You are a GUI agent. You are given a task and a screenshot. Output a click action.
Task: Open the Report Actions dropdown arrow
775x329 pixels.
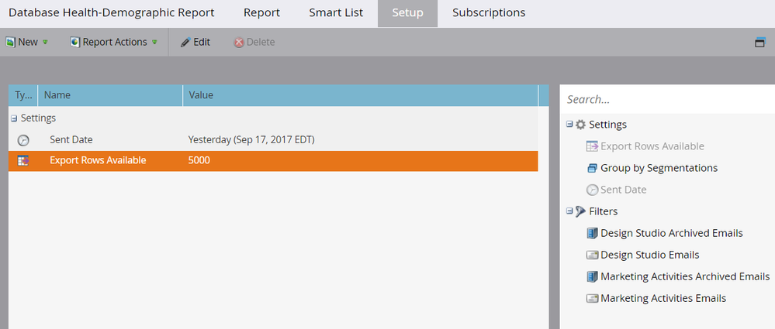point(154,43)
